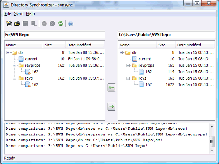Viewport: 219px width, 164px height.
Task: Open the Help menu
Action: (30, 13)
